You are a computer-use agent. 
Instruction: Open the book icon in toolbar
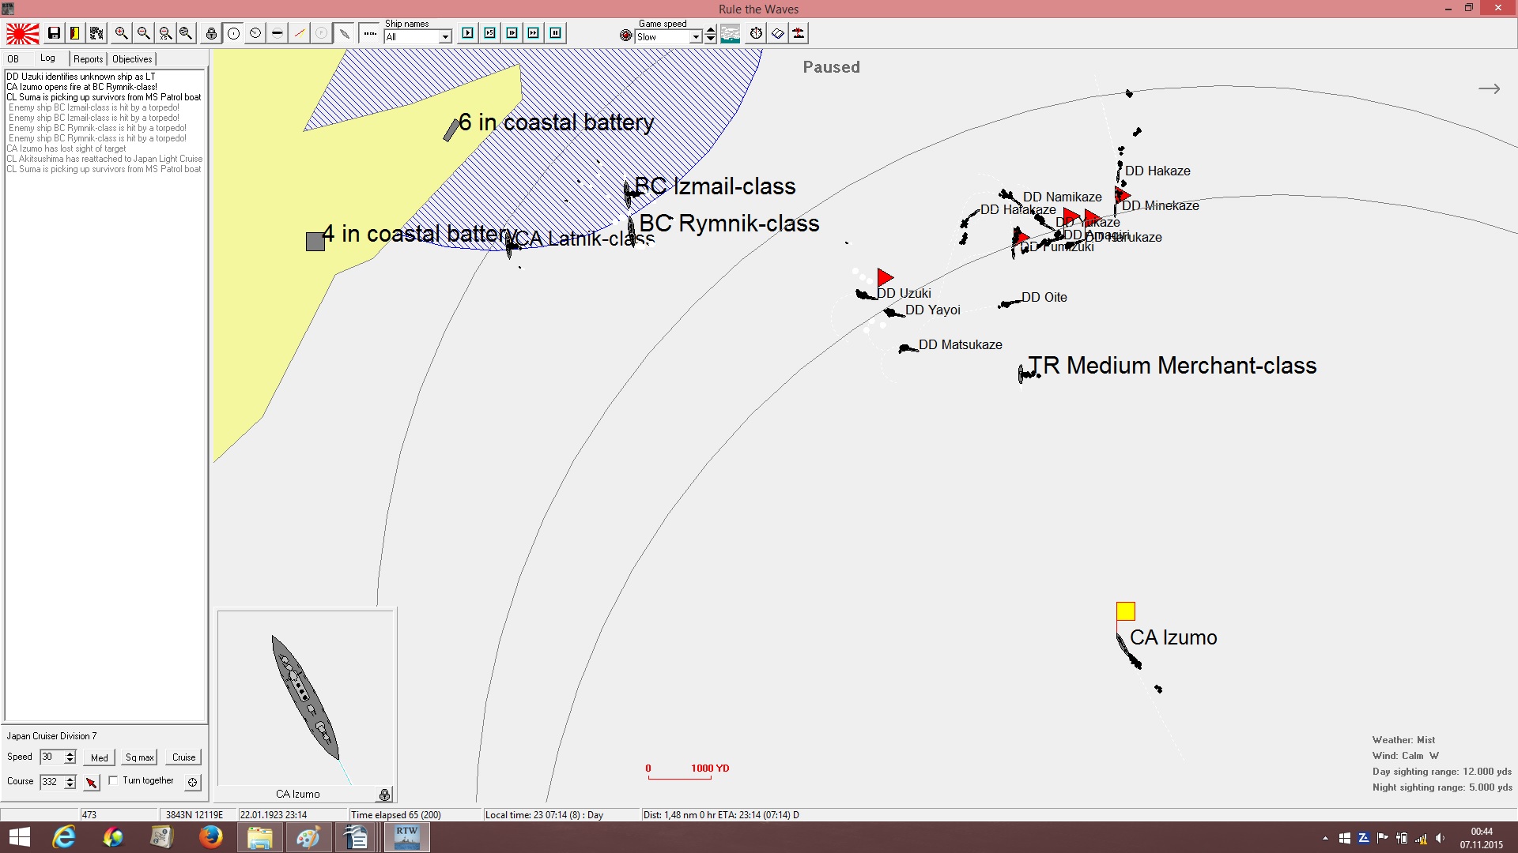tap(778, 33)
